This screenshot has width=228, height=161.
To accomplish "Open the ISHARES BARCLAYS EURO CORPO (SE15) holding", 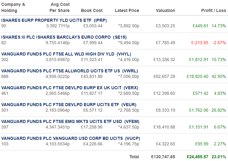I will pyautogui.click(x=64, y=37).
